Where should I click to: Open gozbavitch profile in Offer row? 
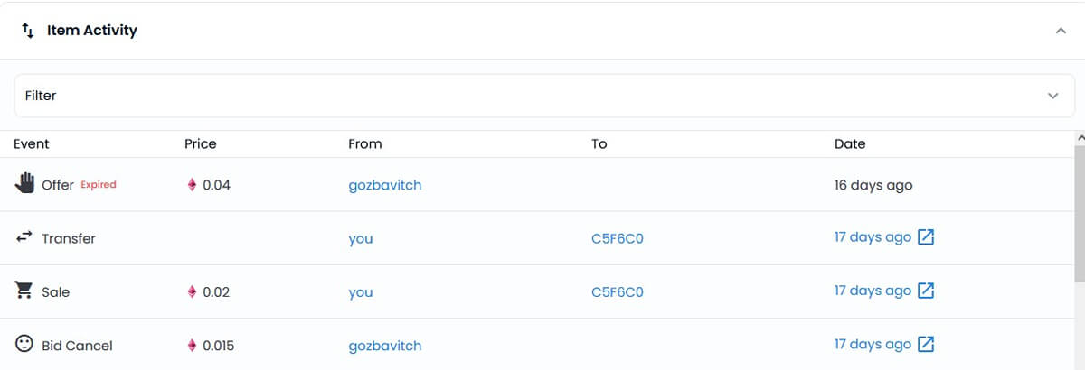[x=384, y=185]
